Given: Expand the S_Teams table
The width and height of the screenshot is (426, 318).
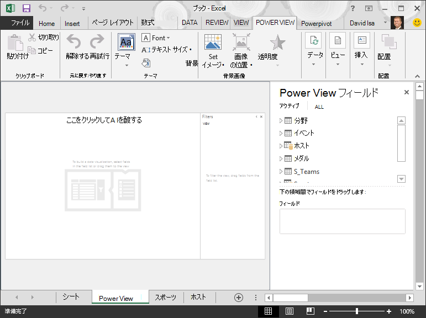Looking at the screenshot, I should [281, 171].
